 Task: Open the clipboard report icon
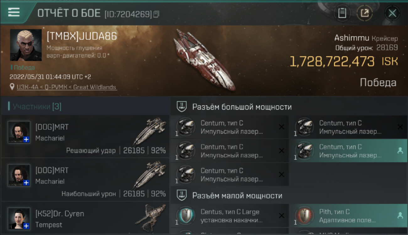(342, 13)
